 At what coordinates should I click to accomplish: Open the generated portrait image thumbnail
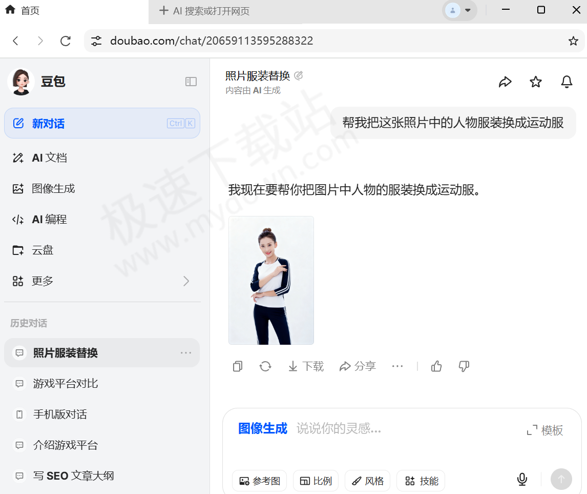point(271,280)
